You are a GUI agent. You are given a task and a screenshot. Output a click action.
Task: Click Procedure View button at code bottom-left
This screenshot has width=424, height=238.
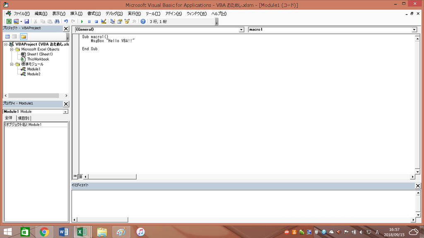[75, 176]
